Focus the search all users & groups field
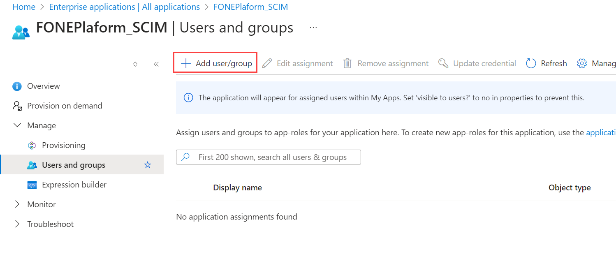The height and width of the screenshot is (266, 616). click(x=269, y=157)
